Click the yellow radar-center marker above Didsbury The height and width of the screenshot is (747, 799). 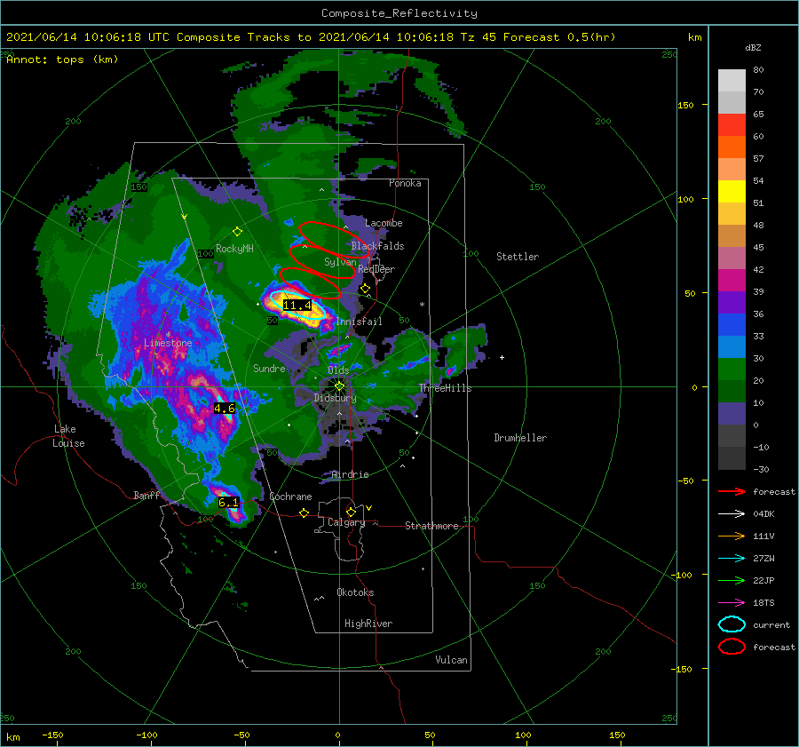tap(339, 386)
